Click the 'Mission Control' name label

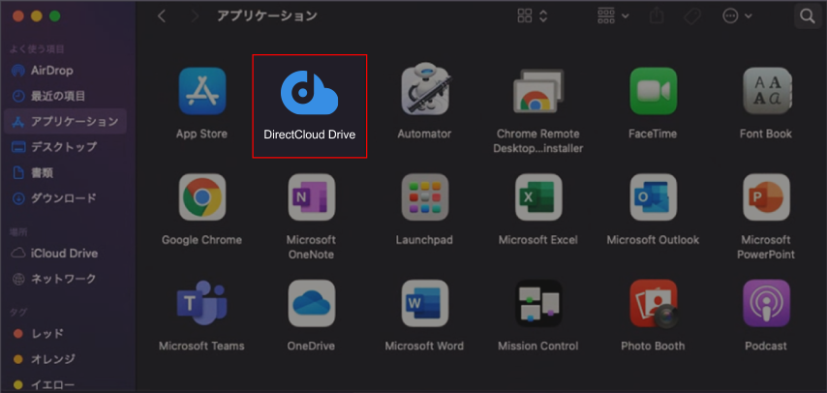(538, 346)
